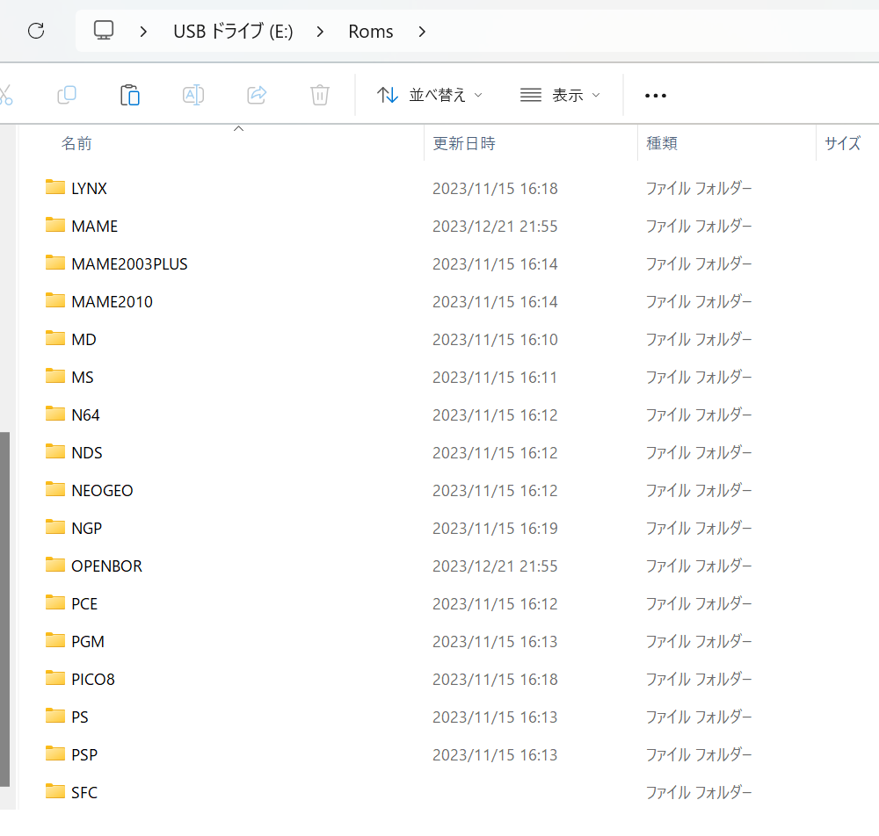This screenshot has height=836, width=879.
Task: Click ファイル フォルダー type in the PGM row
Action: [699, 641]
